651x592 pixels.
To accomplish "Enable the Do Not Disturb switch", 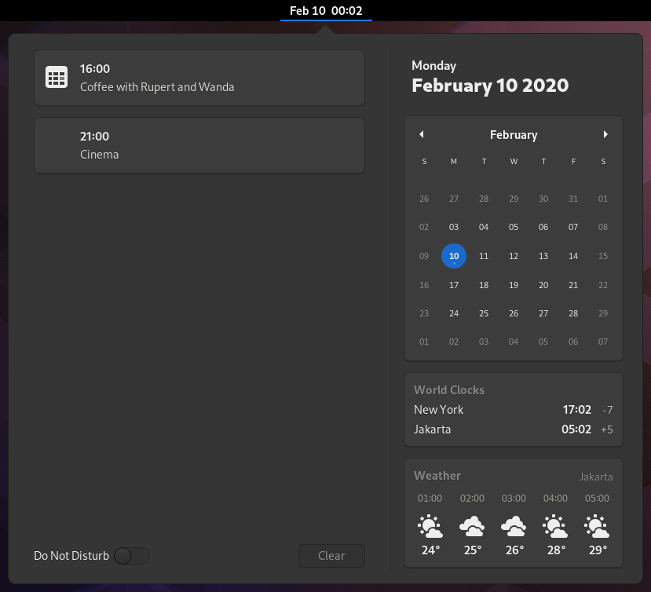I will (x=131, y=556).
